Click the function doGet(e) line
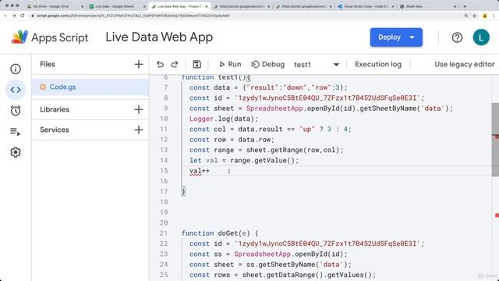Viewport: 499px width, 281px height. pyautogui.click(x=220, y=233)
